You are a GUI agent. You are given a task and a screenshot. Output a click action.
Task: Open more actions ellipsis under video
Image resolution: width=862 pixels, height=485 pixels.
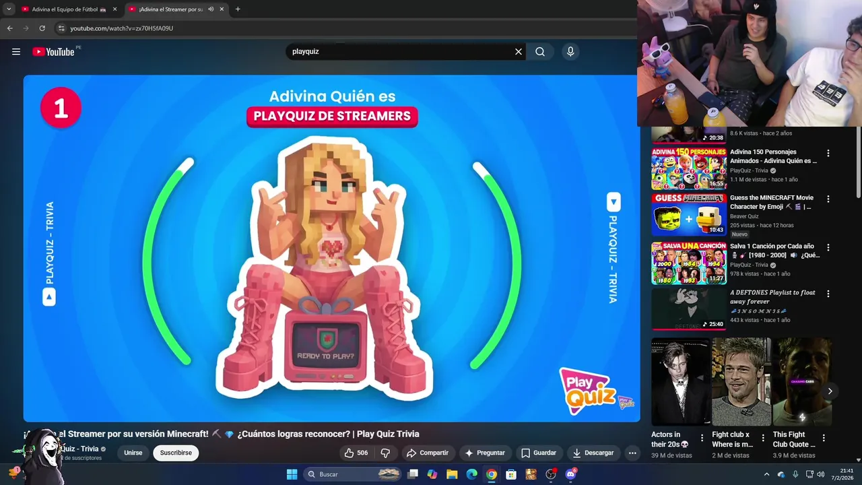(632, 453)
